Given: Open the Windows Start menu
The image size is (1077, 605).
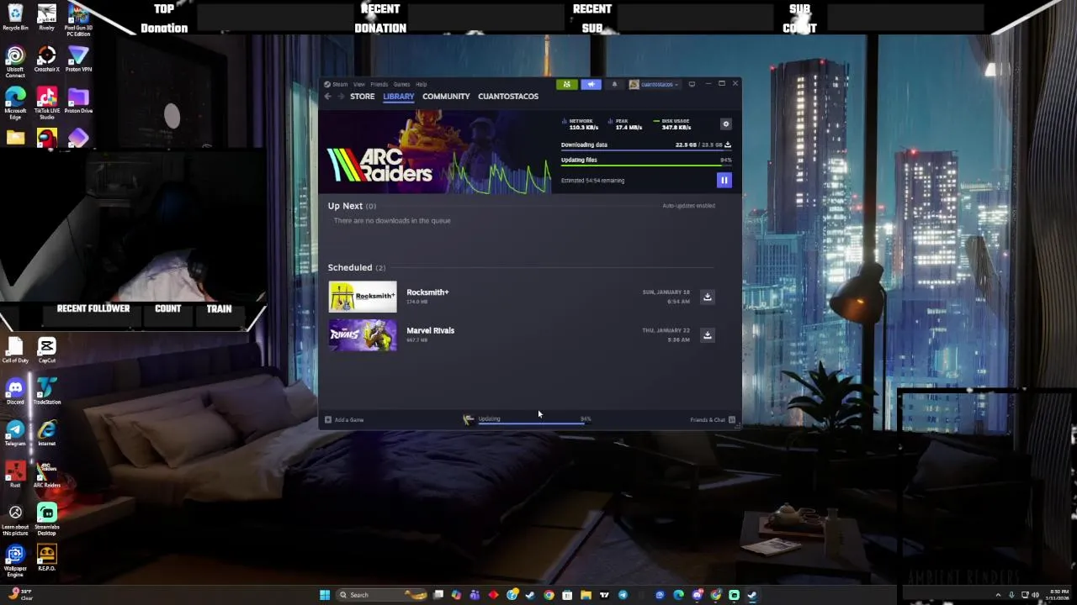Looking at the screenshot, I should click(325, 595).
